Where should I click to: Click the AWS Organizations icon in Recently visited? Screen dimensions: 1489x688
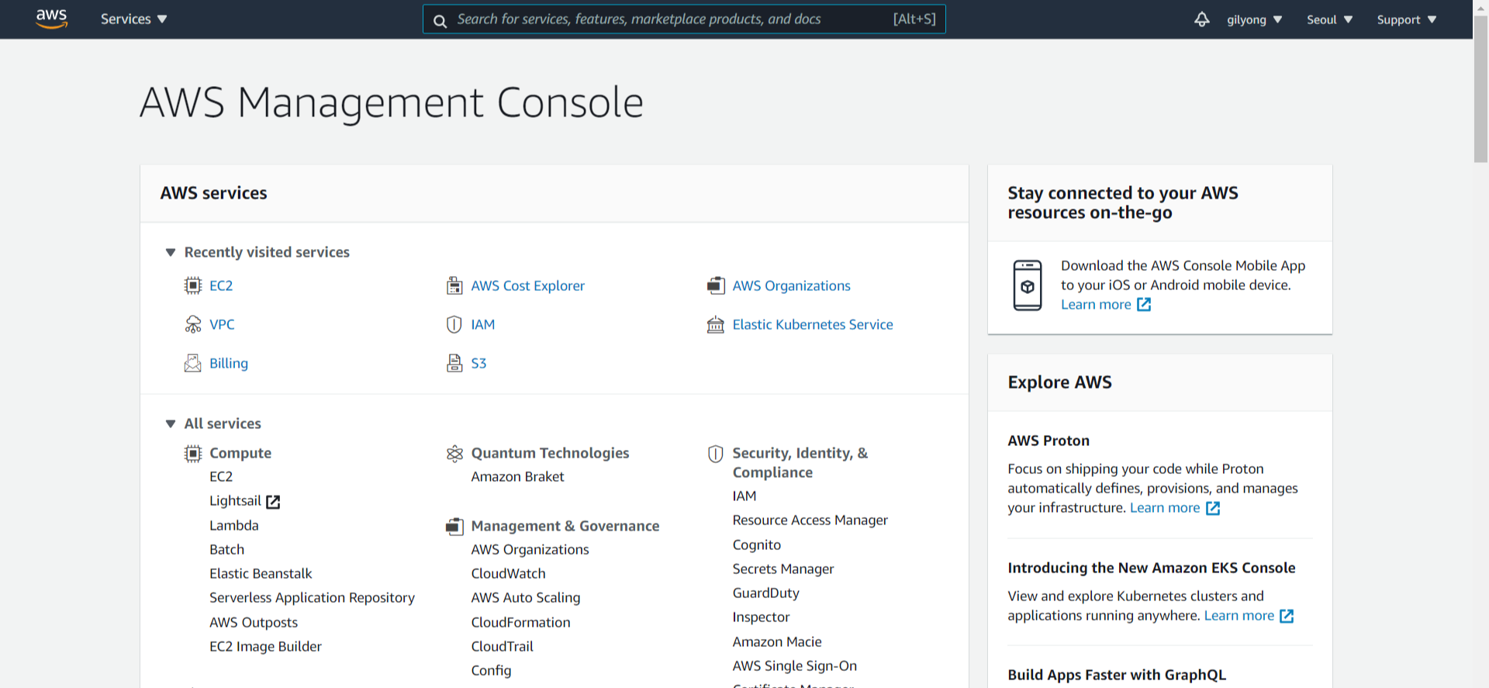716,285
